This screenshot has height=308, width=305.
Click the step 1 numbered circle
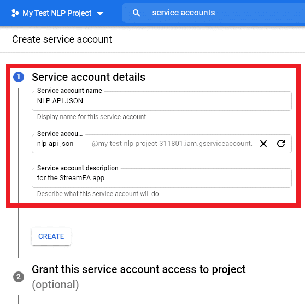point(19,77)
